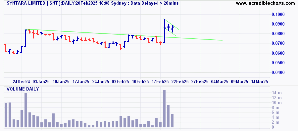Click the 17Feb25 date axis label

[160, 82]
